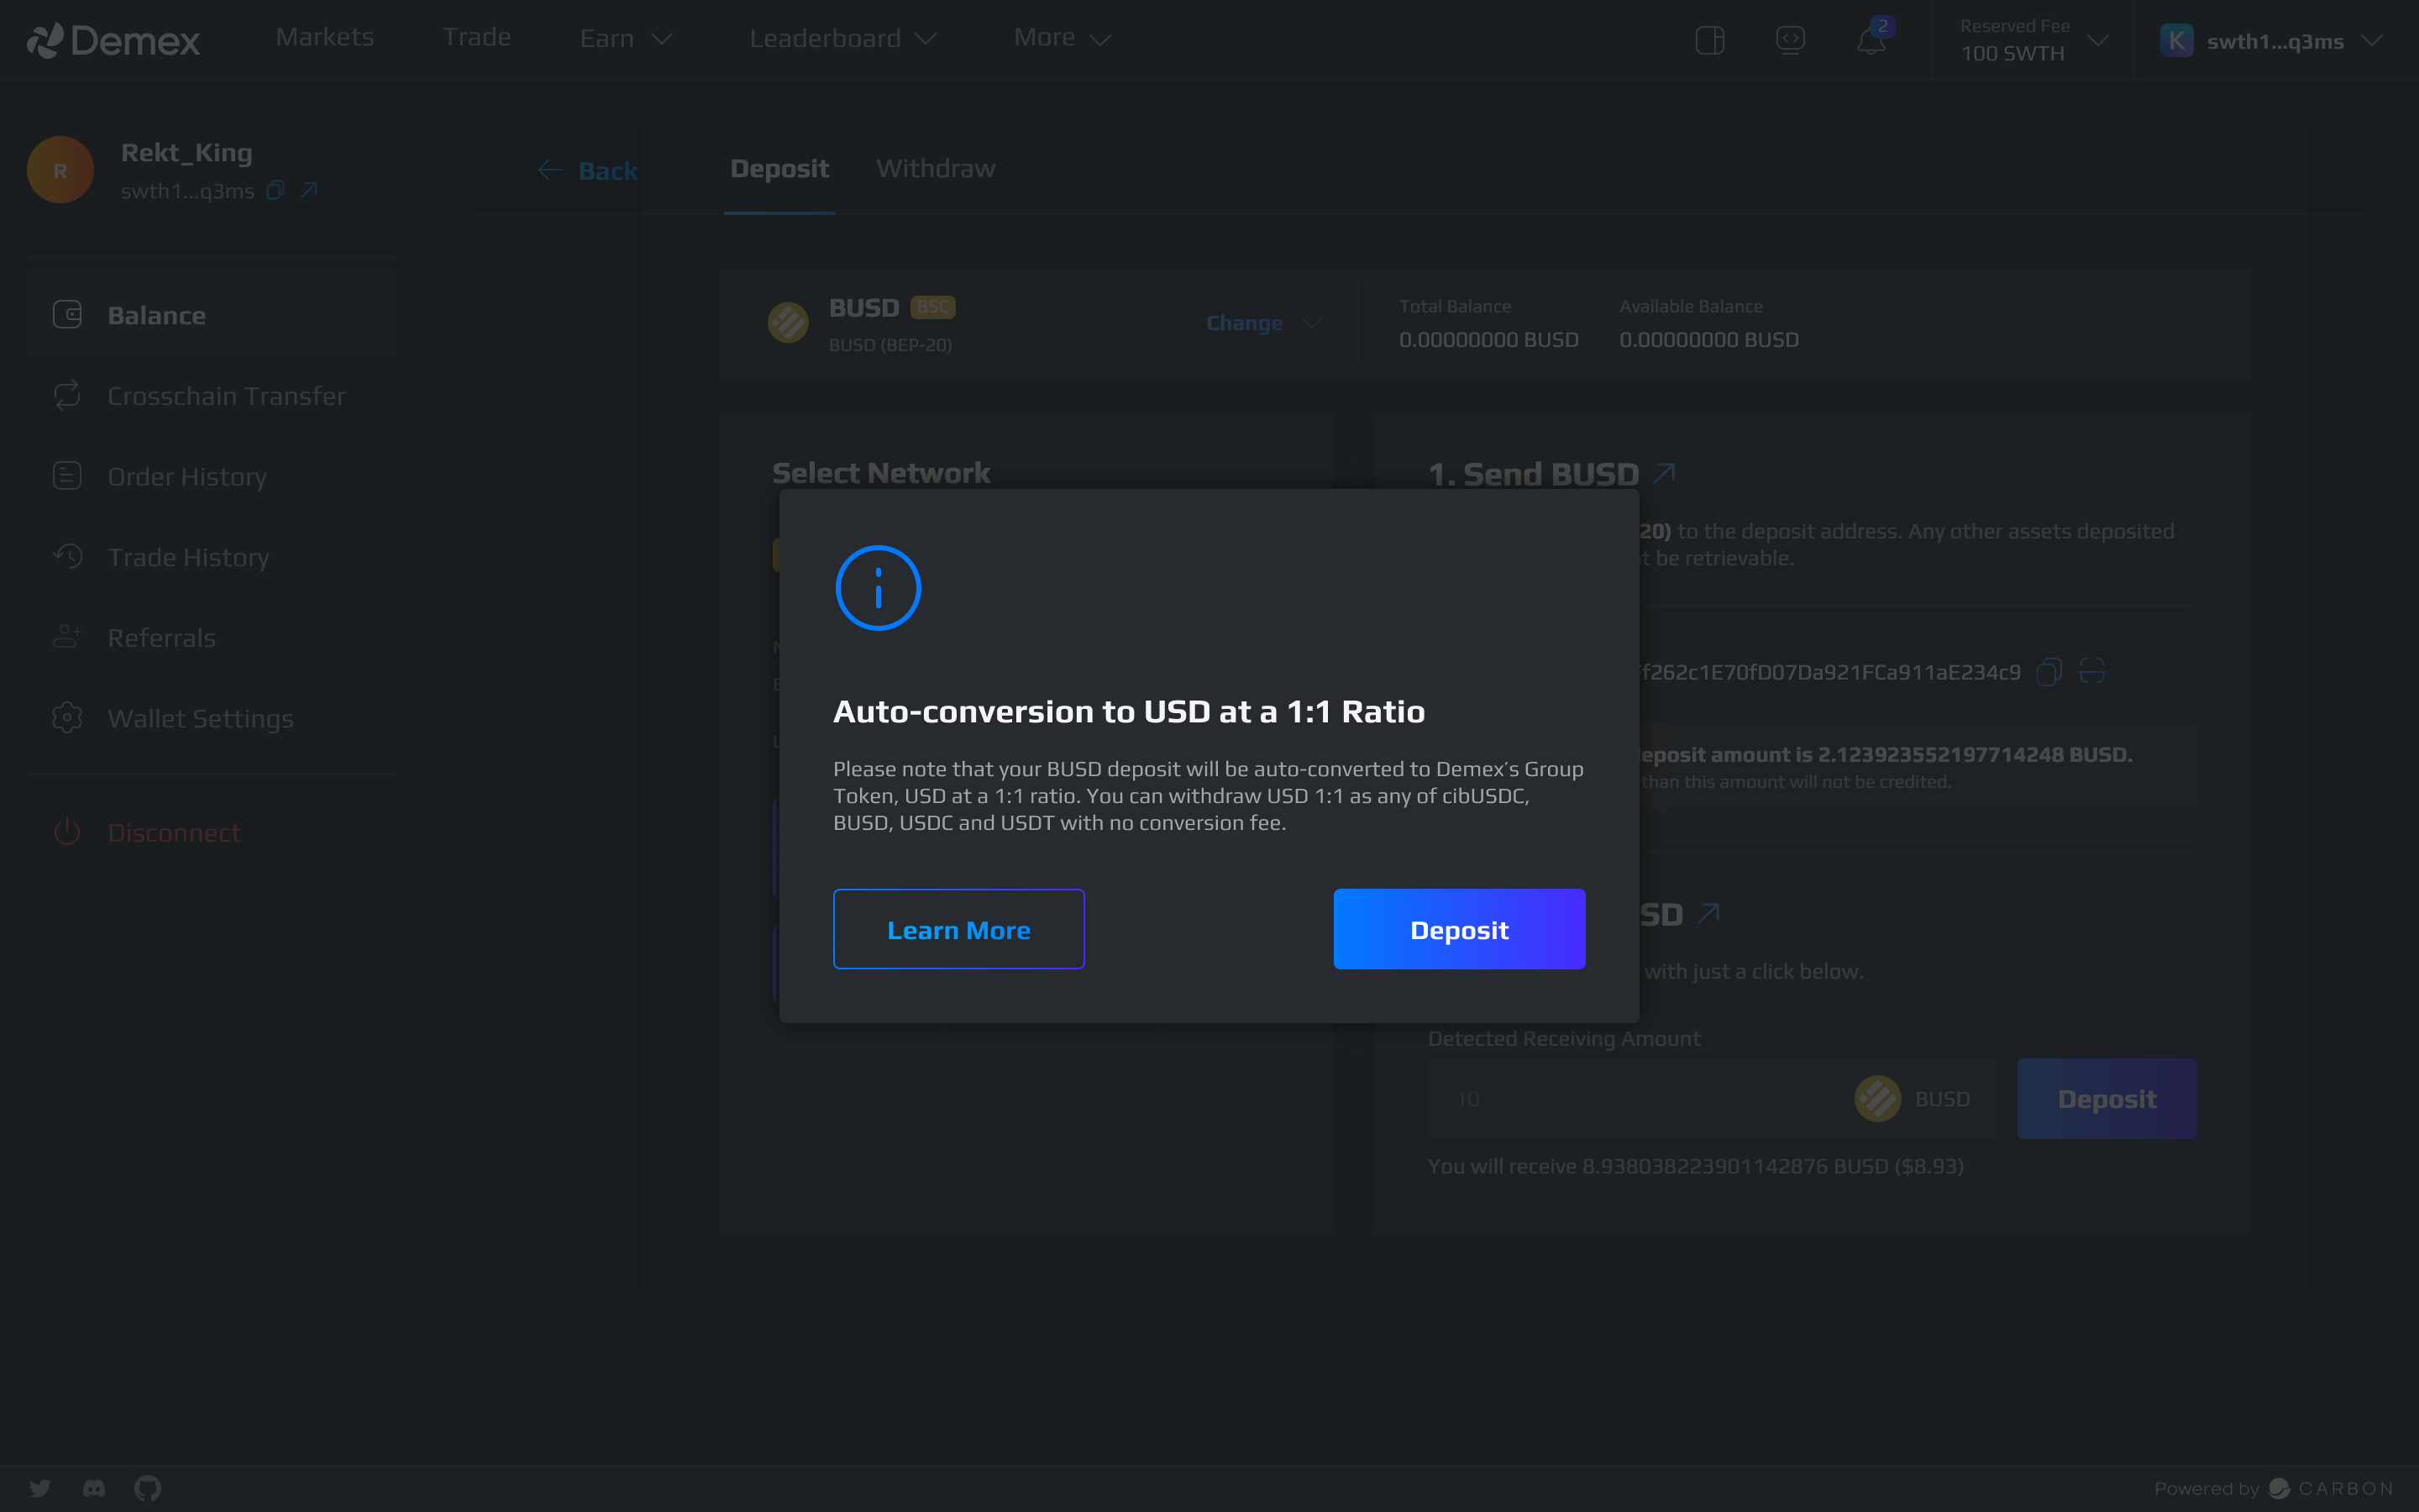Click Learn More in the dialog
Screen dimensions: 2419x1512
(958, 929)
